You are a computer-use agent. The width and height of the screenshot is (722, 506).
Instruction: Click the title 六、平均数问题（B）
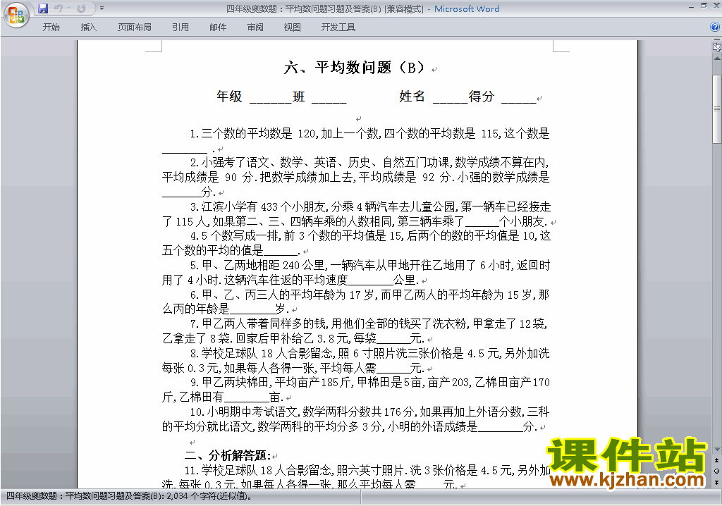[x=354, y=68]
